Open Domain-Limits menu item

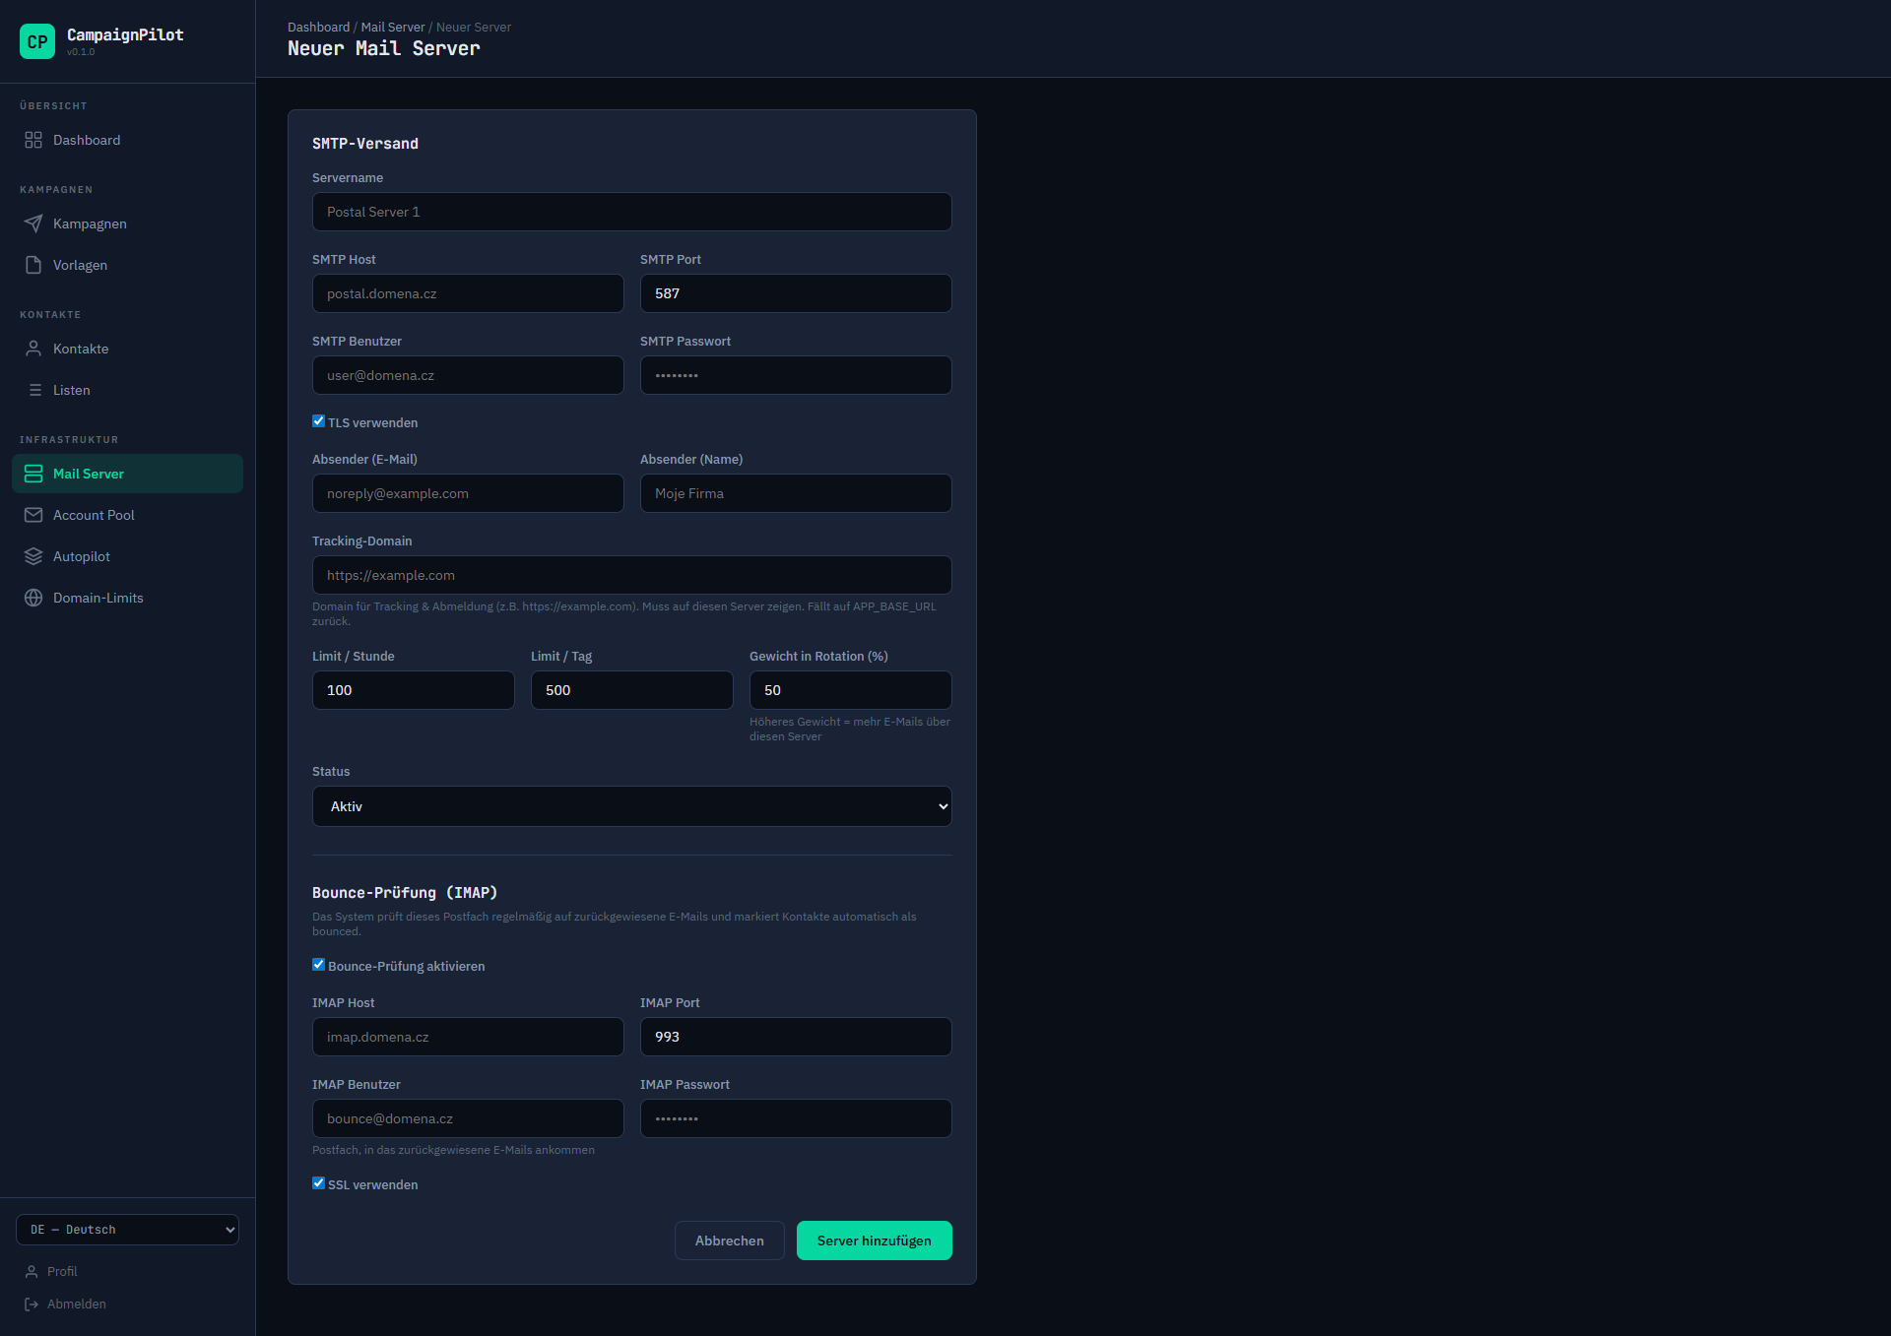click(128, 598)
